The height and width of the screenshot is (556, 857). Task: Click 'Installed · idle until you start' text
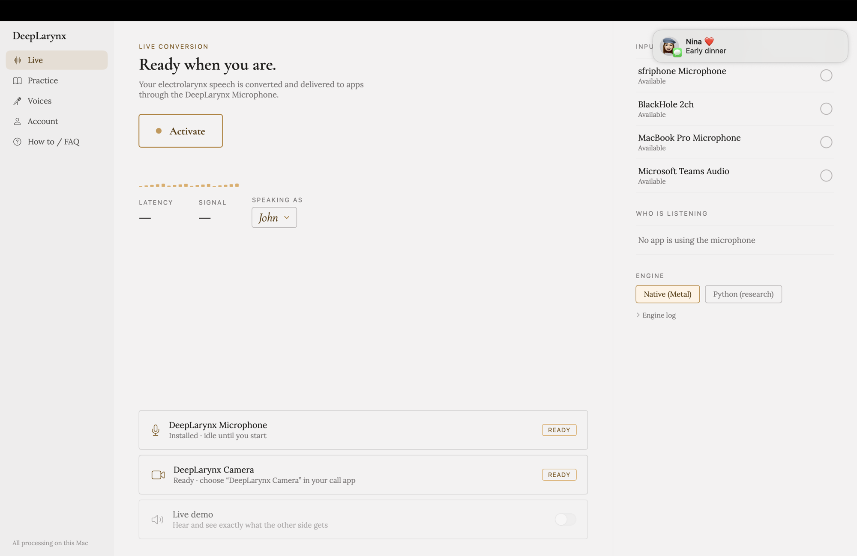coord(218,436)
